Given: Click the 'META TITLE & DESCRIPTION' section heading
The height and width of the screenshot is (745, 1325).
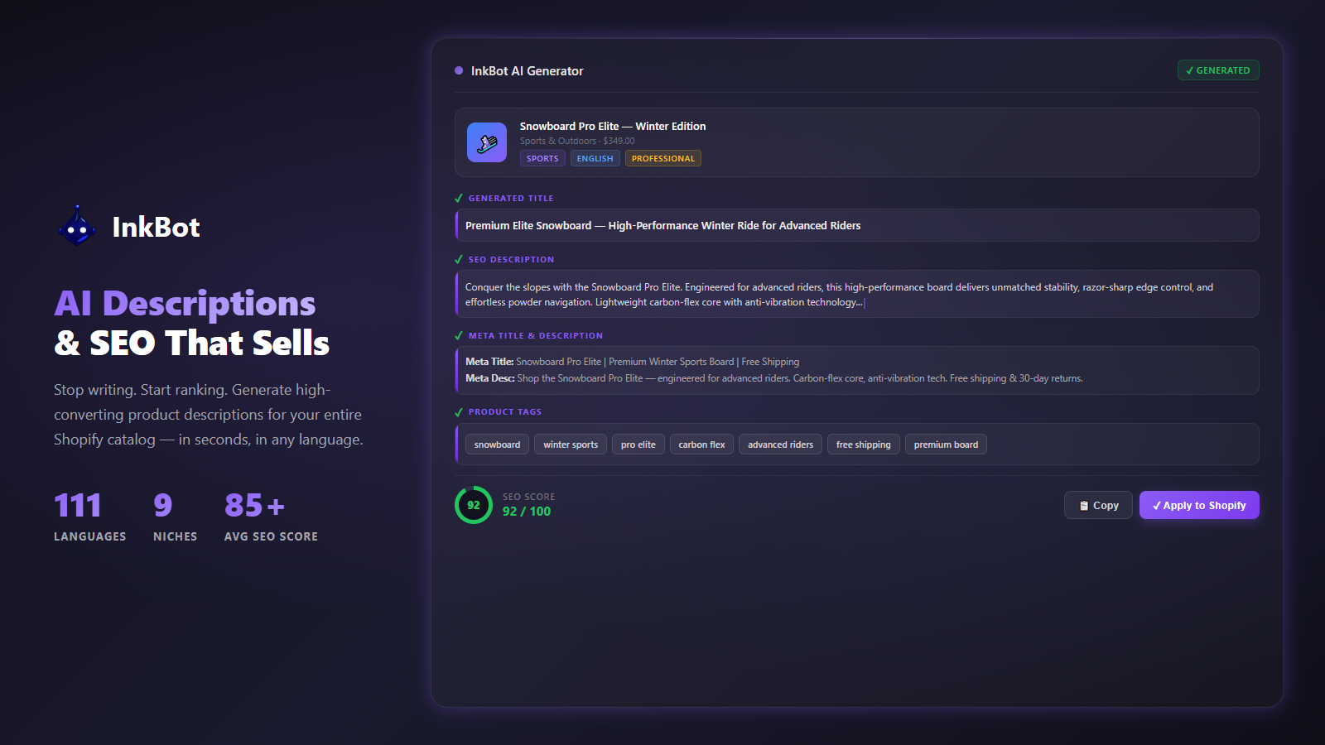Looking at the screenshot, I should point(536,336).
